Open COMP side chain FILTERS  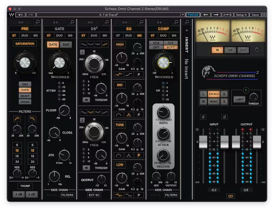tap(171, 195)
